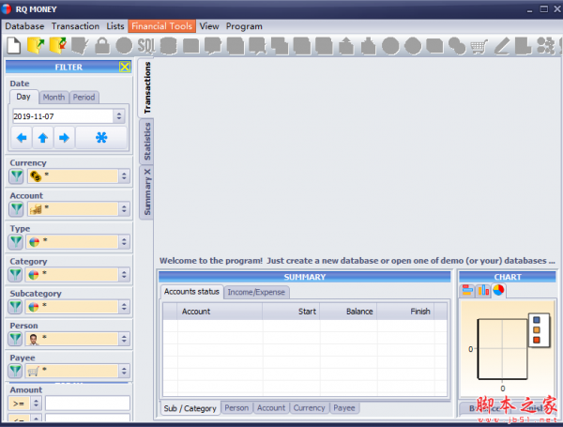Select the Day date tab
The height and width of the screenshot is (427, 563).
click(x=23, y=97)
